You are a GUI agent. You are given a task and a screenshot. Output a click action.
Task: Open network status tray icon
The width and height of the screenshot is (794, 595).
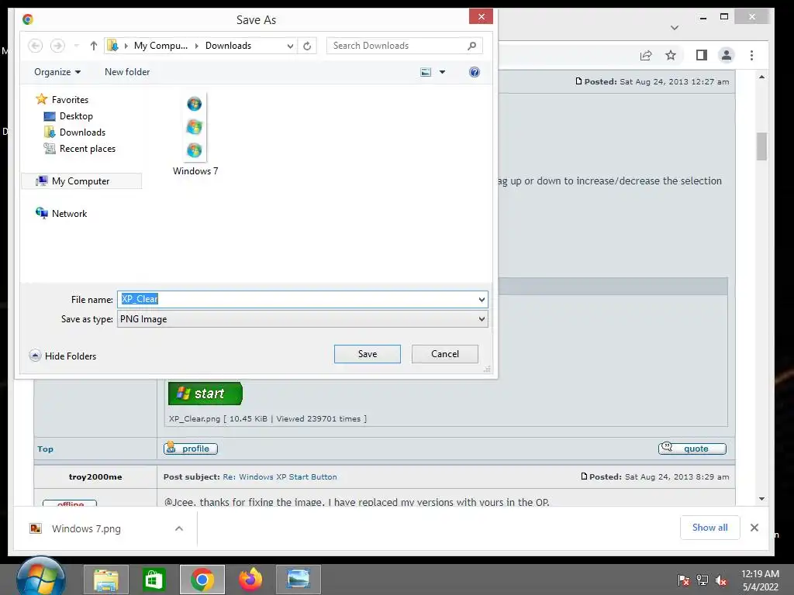click(x=703, y=580)
